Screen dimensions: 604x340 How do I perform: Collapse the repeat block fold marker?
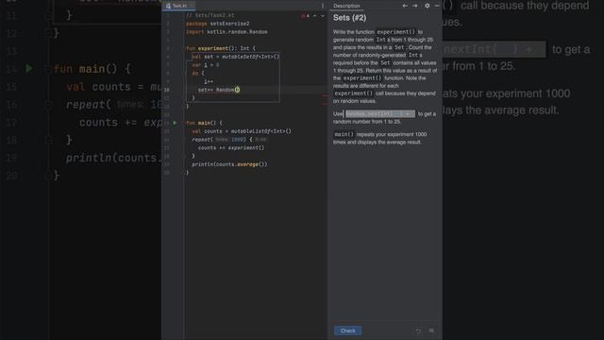click(x=184, y=140)
